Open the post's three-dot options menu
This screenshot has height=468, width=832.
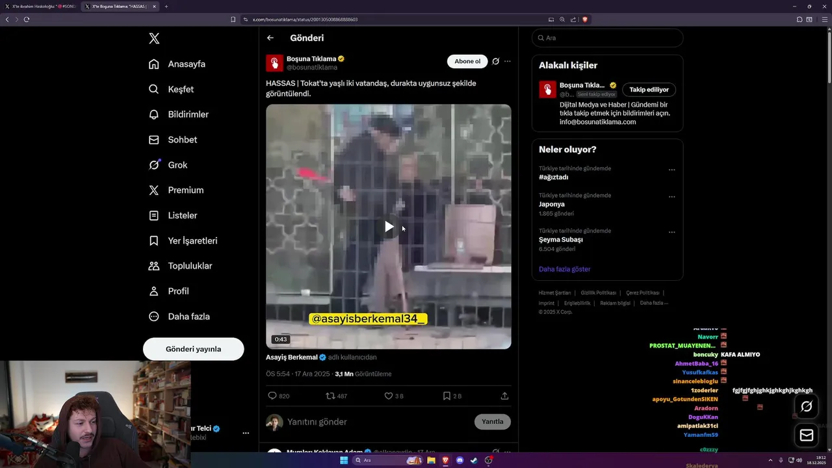point(508,61)
